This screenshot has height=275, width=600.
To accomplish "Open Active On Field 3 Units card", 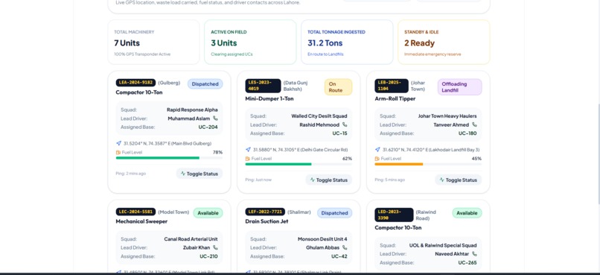I will (250, 42).
